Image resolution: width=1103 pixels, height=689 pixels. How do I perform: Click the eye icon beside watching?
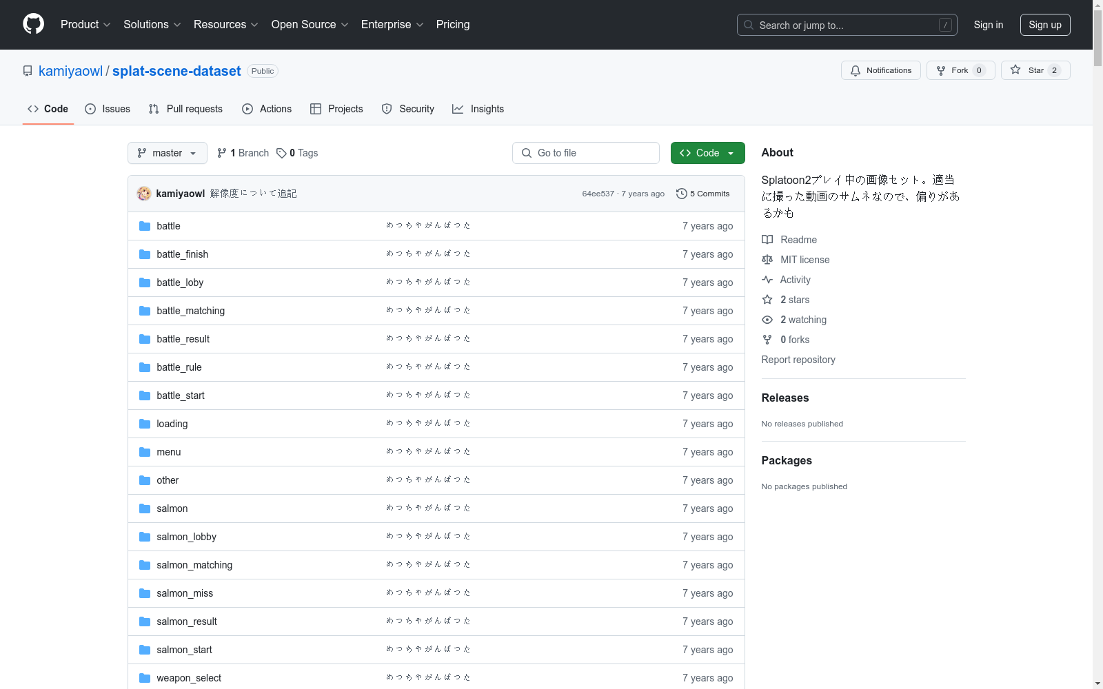(767, 320)
